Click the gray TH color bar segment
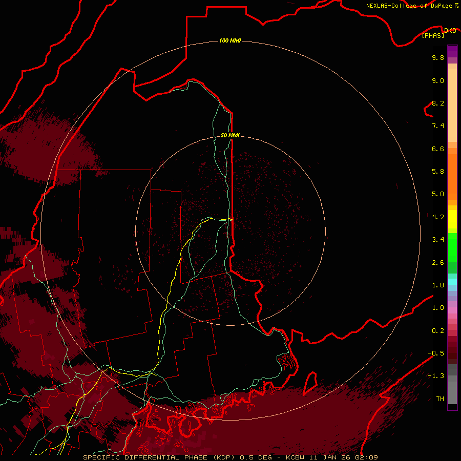This screenshot has width=461, height=461. pyautogui.click(x=452, y=392)
